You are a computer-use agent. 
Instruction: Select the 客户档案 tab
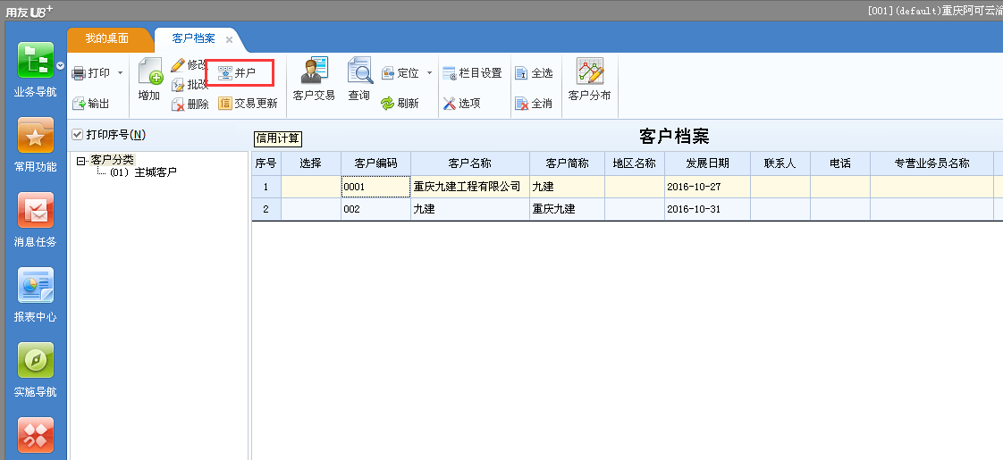[x=193, y=38]
